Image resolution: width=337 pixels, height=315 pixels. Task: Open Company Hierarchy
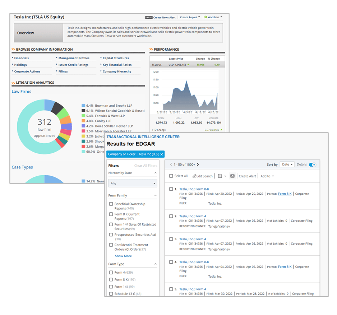pos(117,71)
